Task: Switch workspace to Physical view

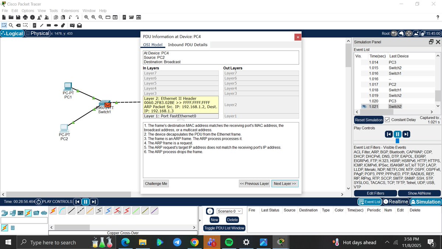Action: 37,33
